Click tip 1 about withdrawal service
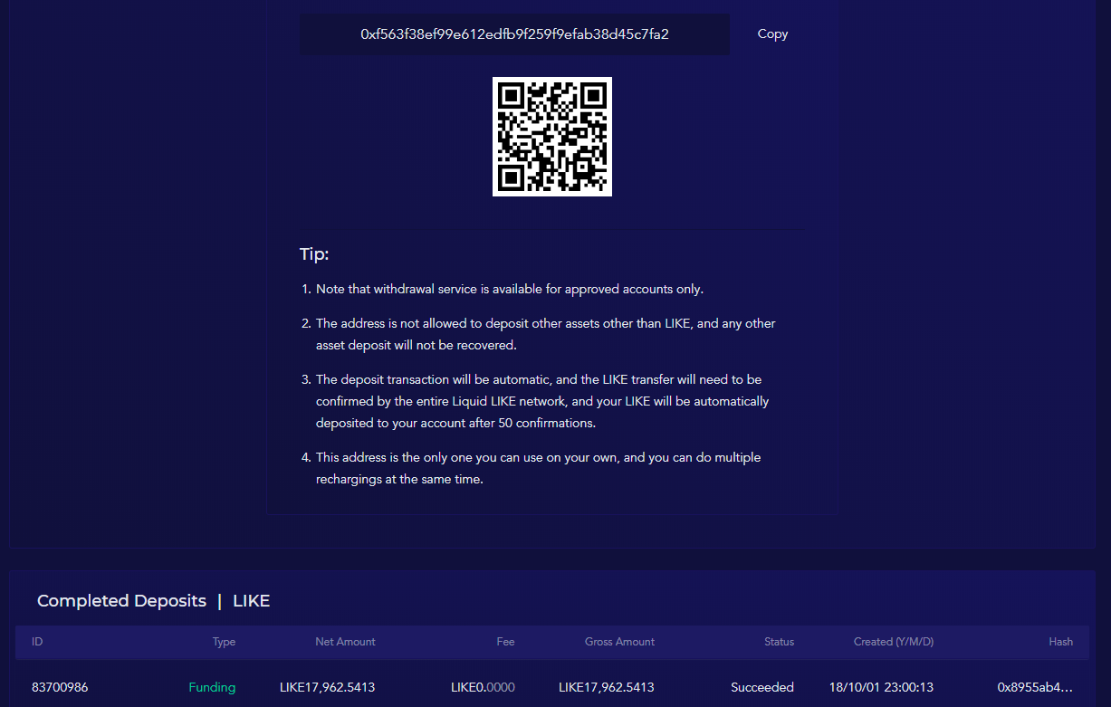 tap(503, 290)
